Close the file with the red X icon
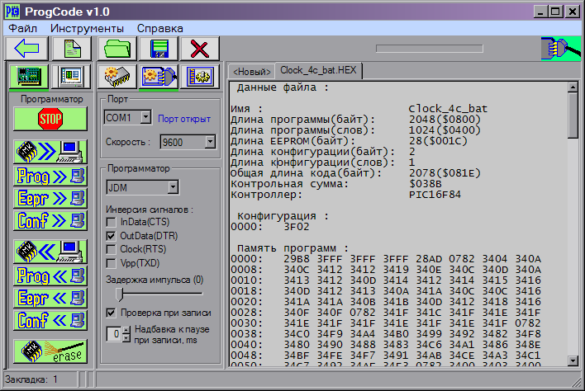This screenshot has width=585, height=391. pos(200,49)
